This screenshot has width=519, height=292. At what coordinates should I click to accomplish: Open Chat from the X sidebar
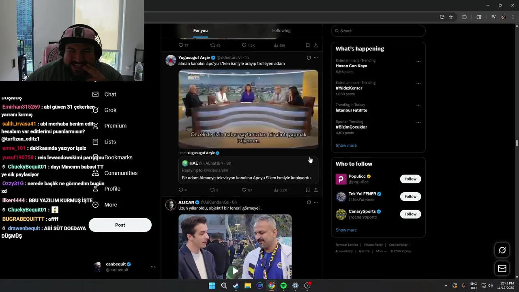click(105, 94)
